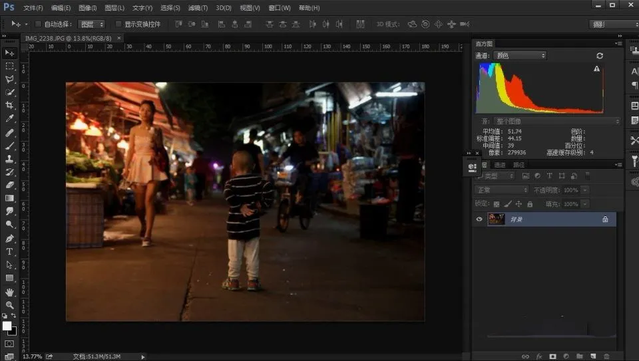Click the histogram cached data warning triangle
The image size is (639, 361).
[x=596, y=68]
